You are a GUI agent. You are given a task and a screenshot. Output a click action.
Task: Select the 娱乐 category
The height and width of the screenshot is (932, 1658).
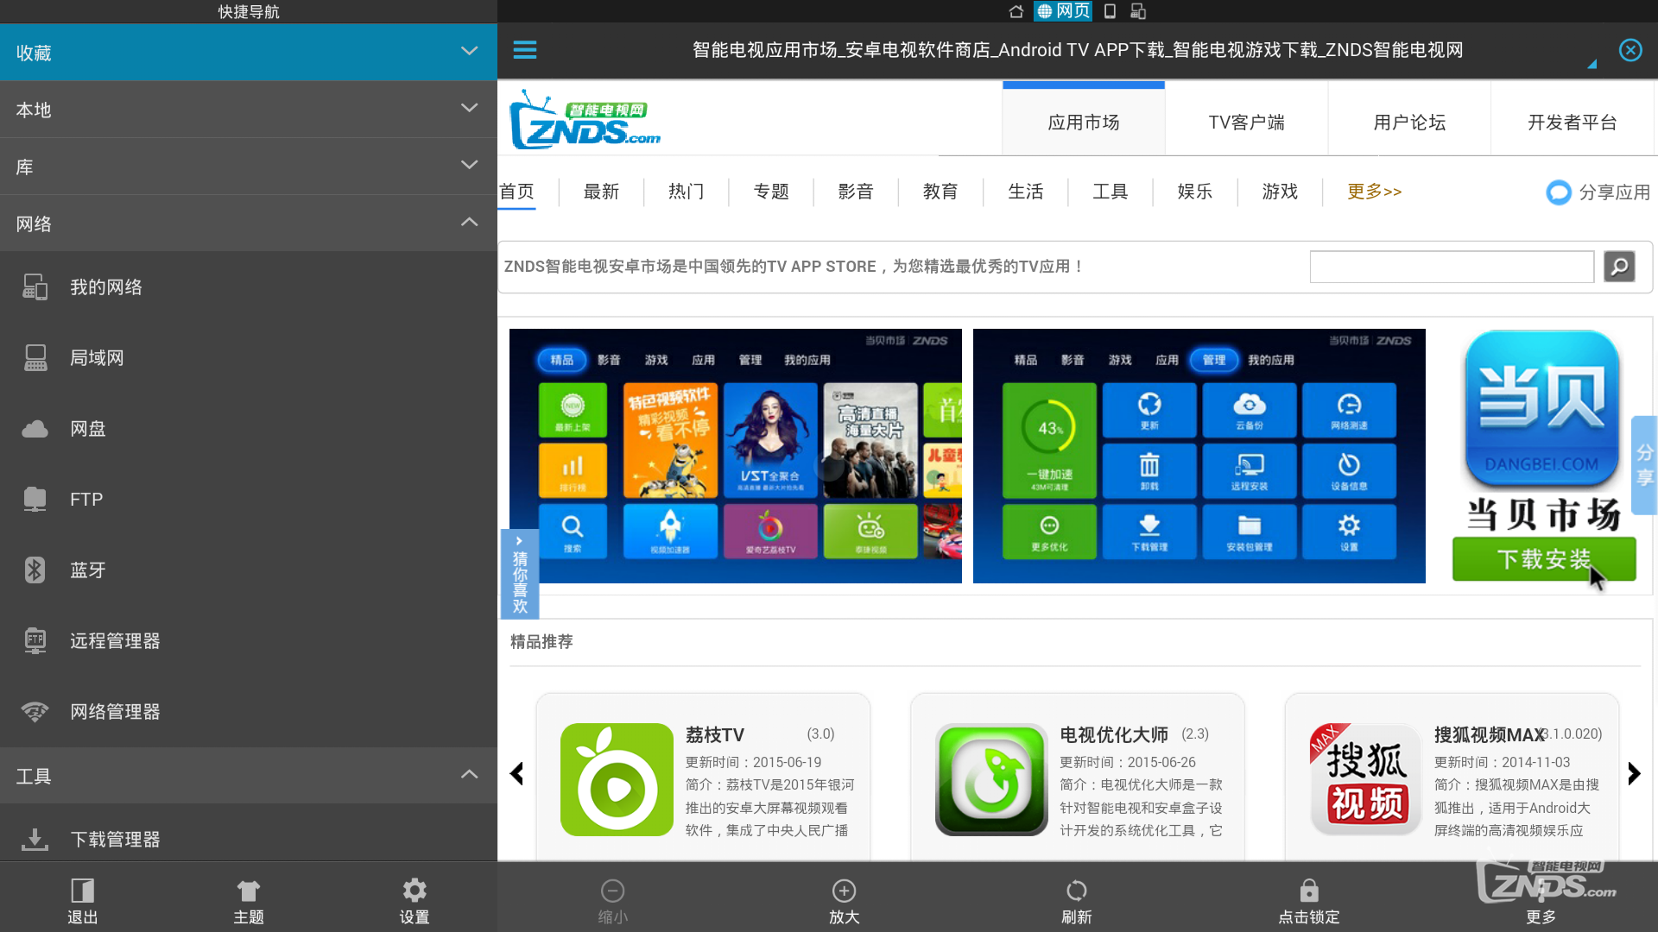pos(1195,192)
